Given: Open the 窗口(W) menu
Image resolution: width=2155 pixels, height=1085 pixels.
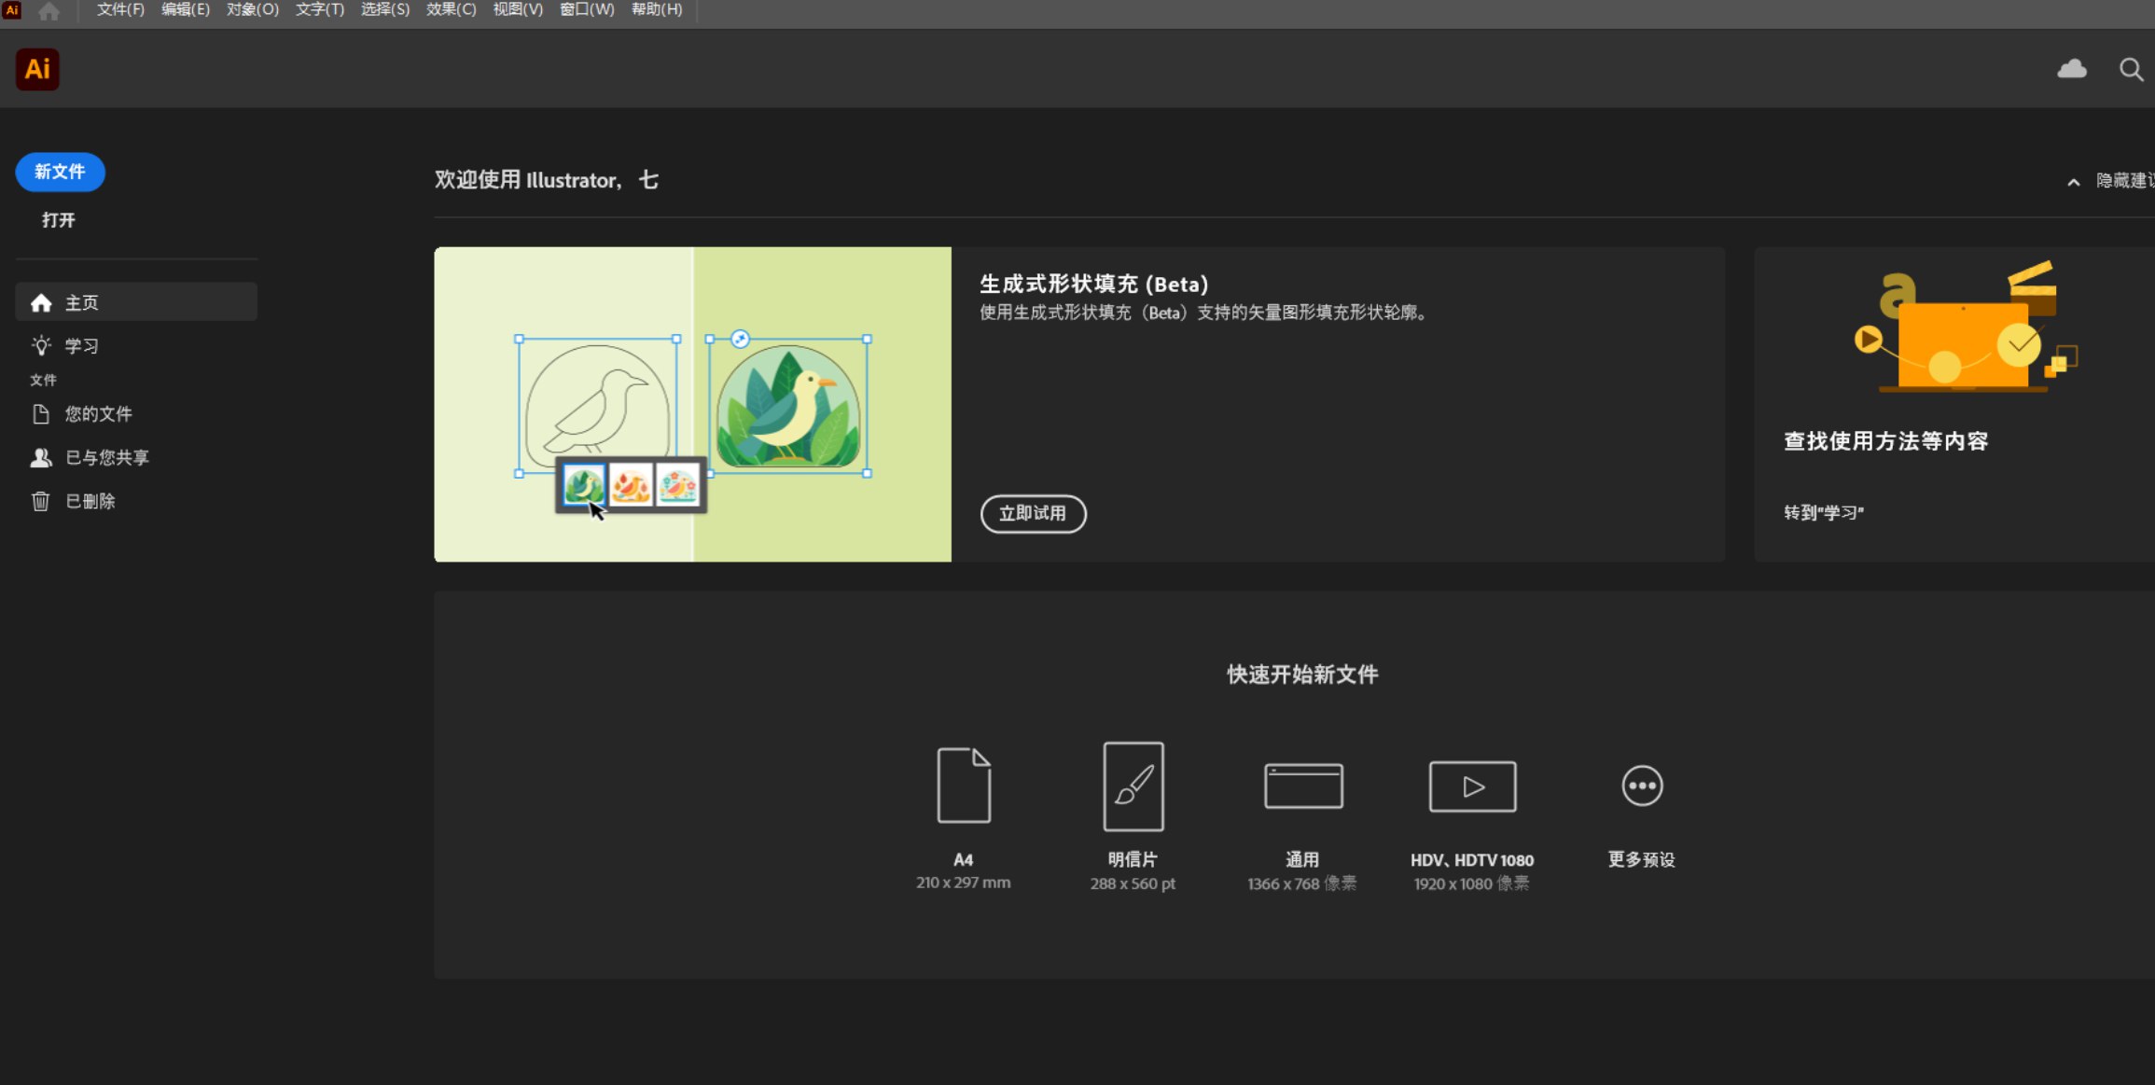Looking at the screenshot, I should [x=587, y=9].
